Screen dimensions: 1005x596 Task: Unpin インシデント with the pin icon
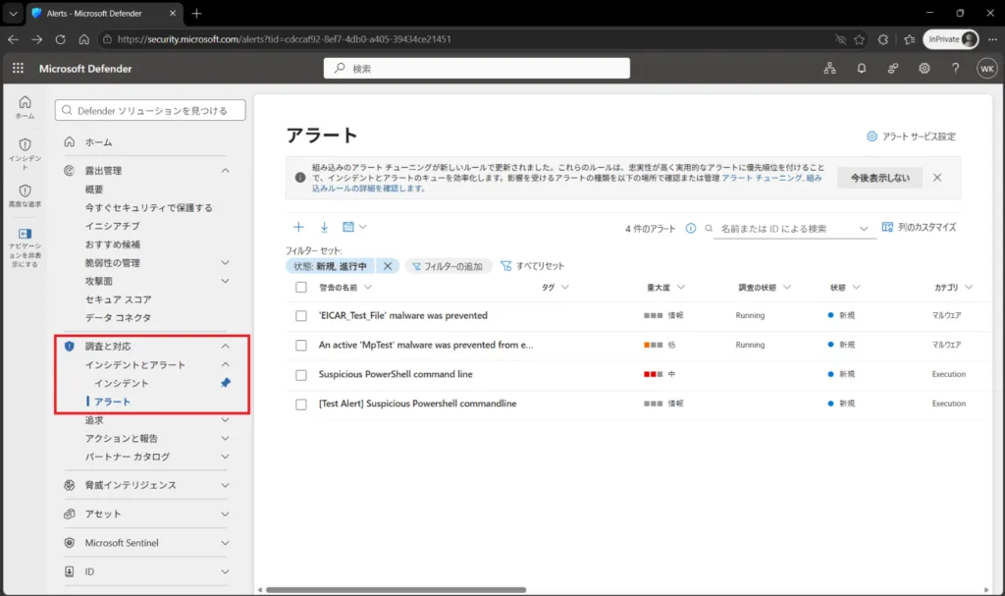(226, 383)
